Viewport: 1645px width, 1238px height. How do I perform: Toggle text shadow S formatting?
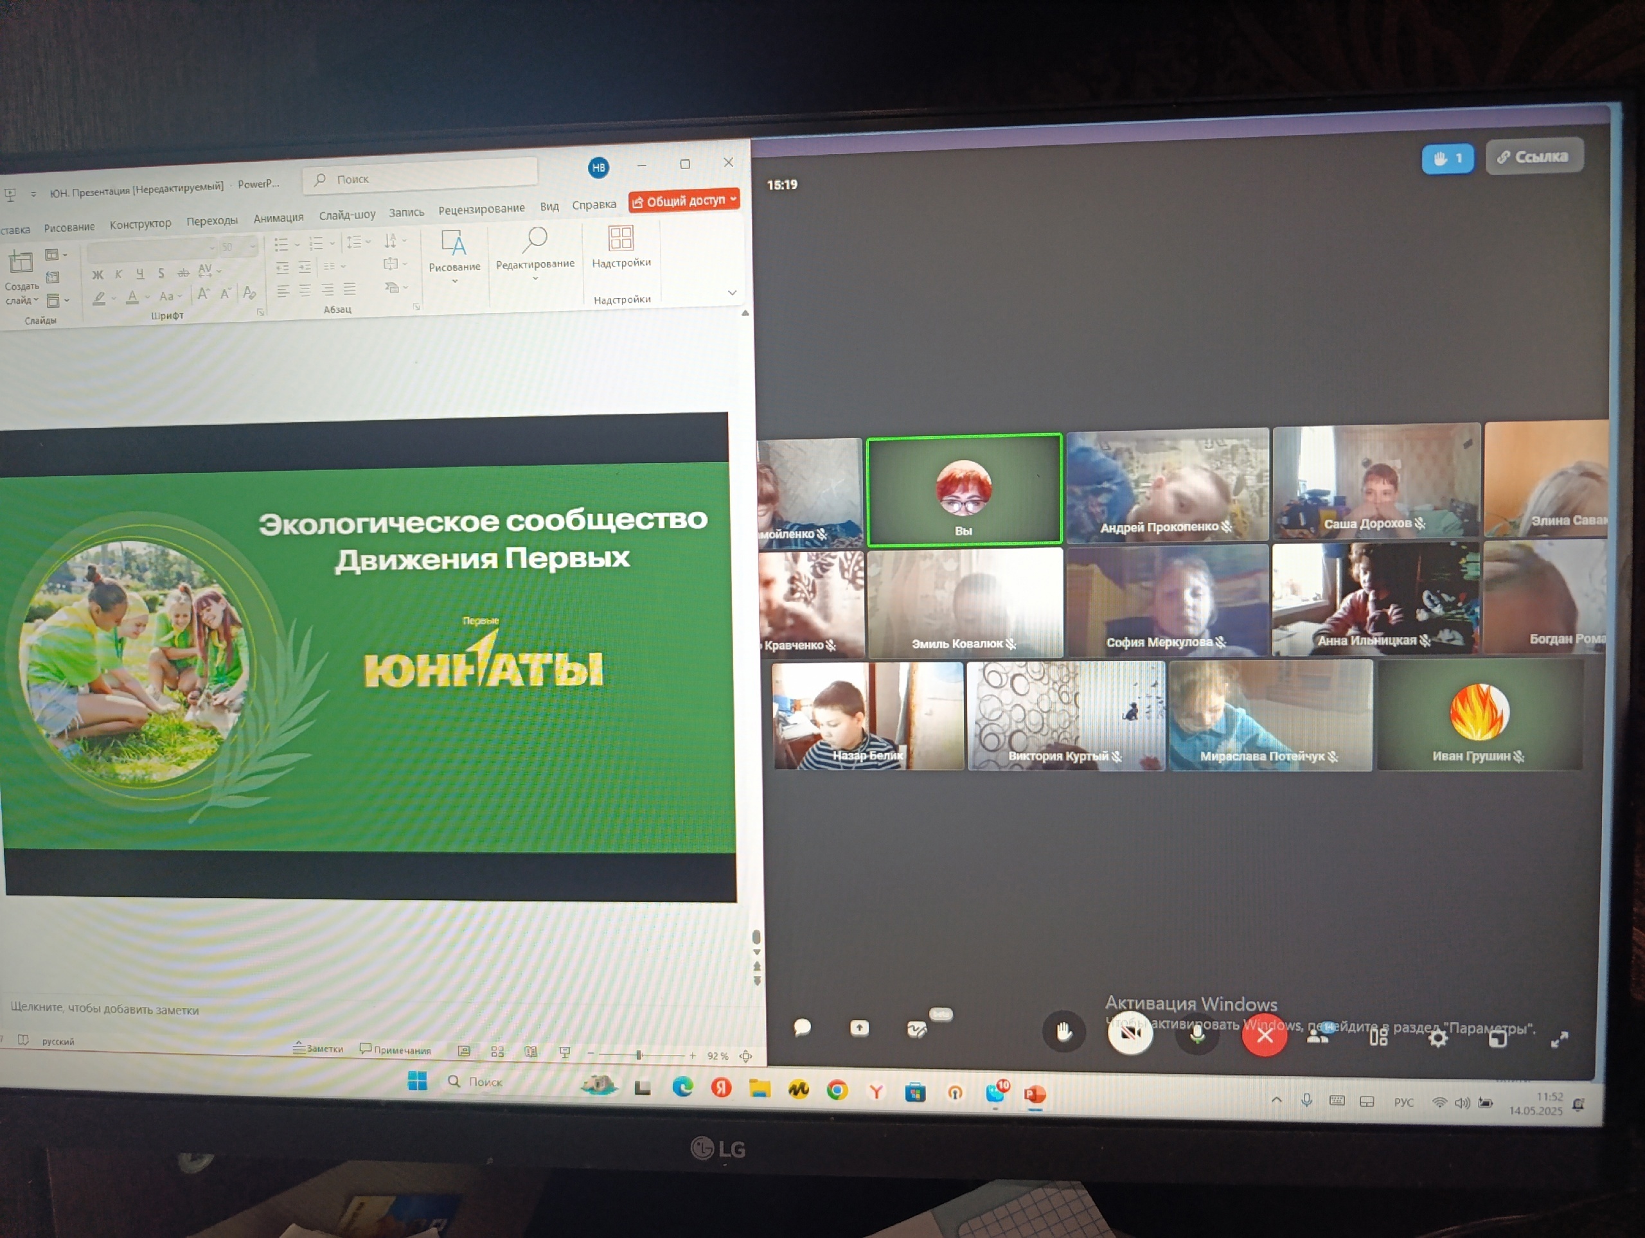tap(161, 273)
